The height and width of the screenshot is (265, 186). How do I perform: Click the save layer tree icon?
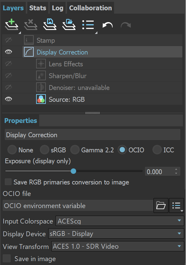49,25
